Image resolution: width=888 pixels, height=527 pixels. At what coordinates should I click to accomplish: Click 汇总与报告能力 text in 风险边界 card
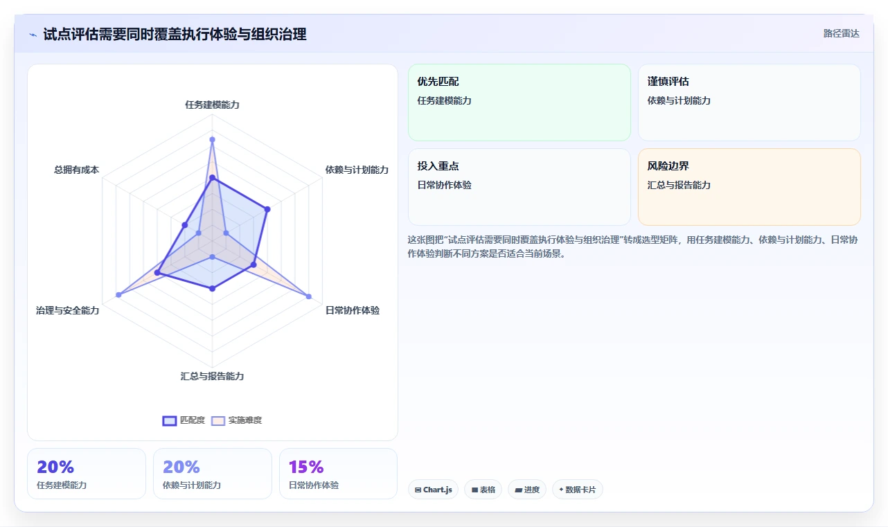[679, 185]
